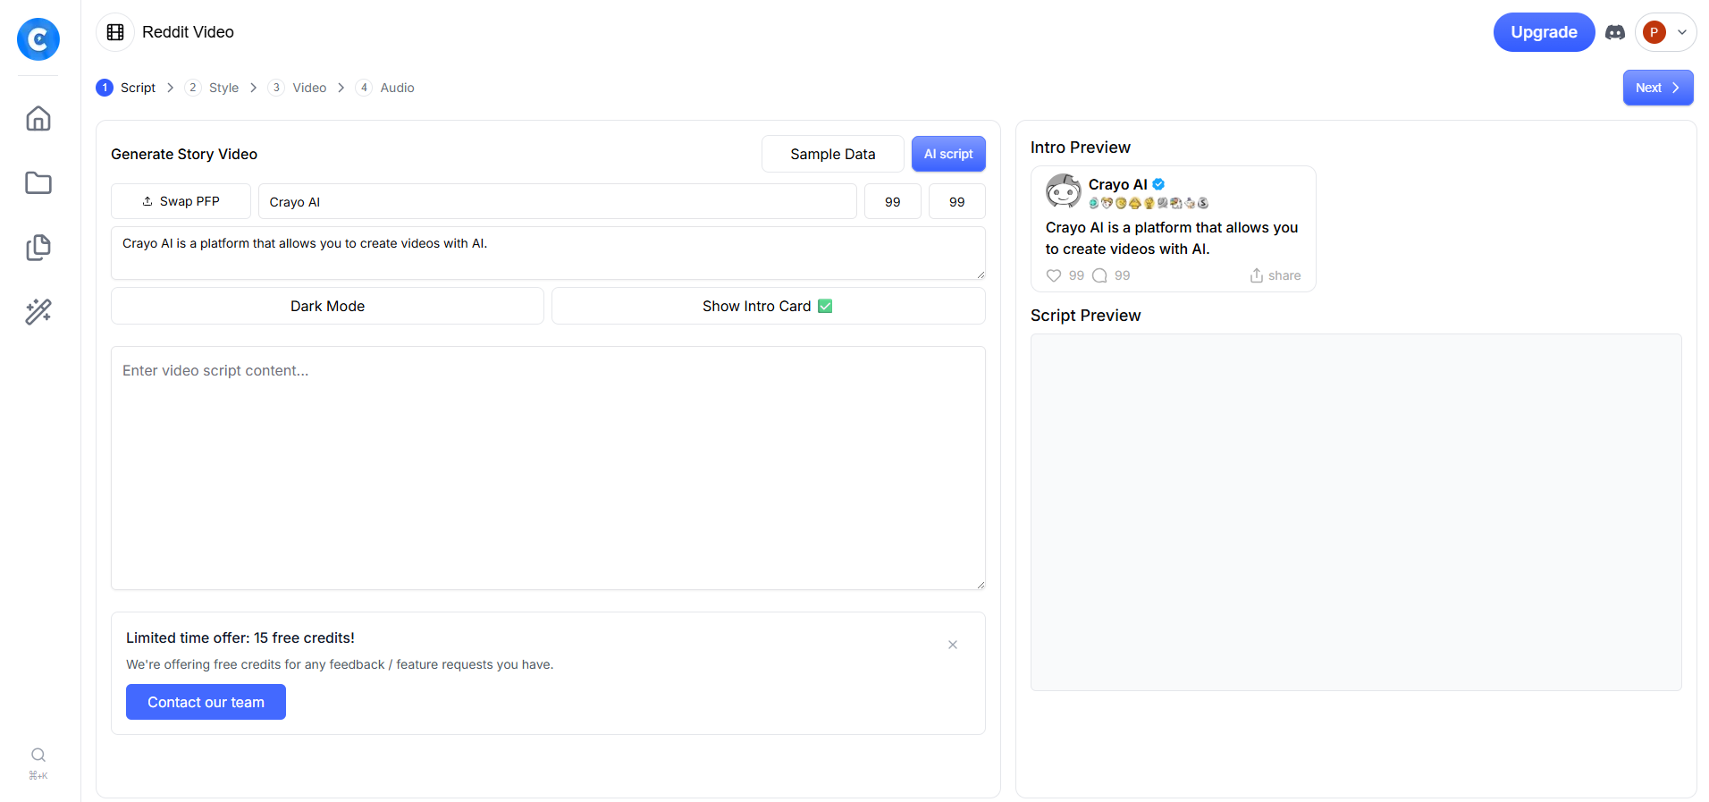Click the AI script button

[x=947, y=154]
